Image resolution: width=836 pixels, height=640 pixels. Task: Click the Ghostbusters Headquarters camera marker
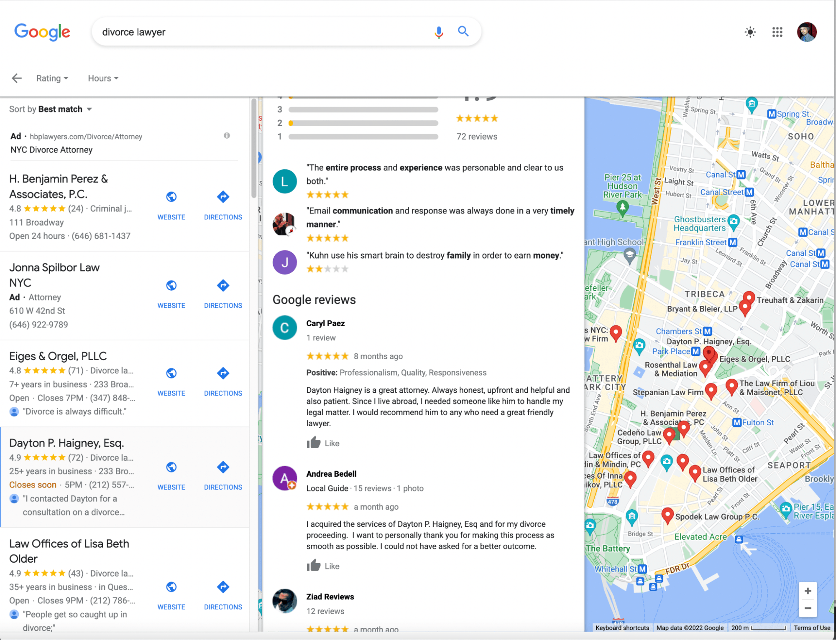[734, 222]
